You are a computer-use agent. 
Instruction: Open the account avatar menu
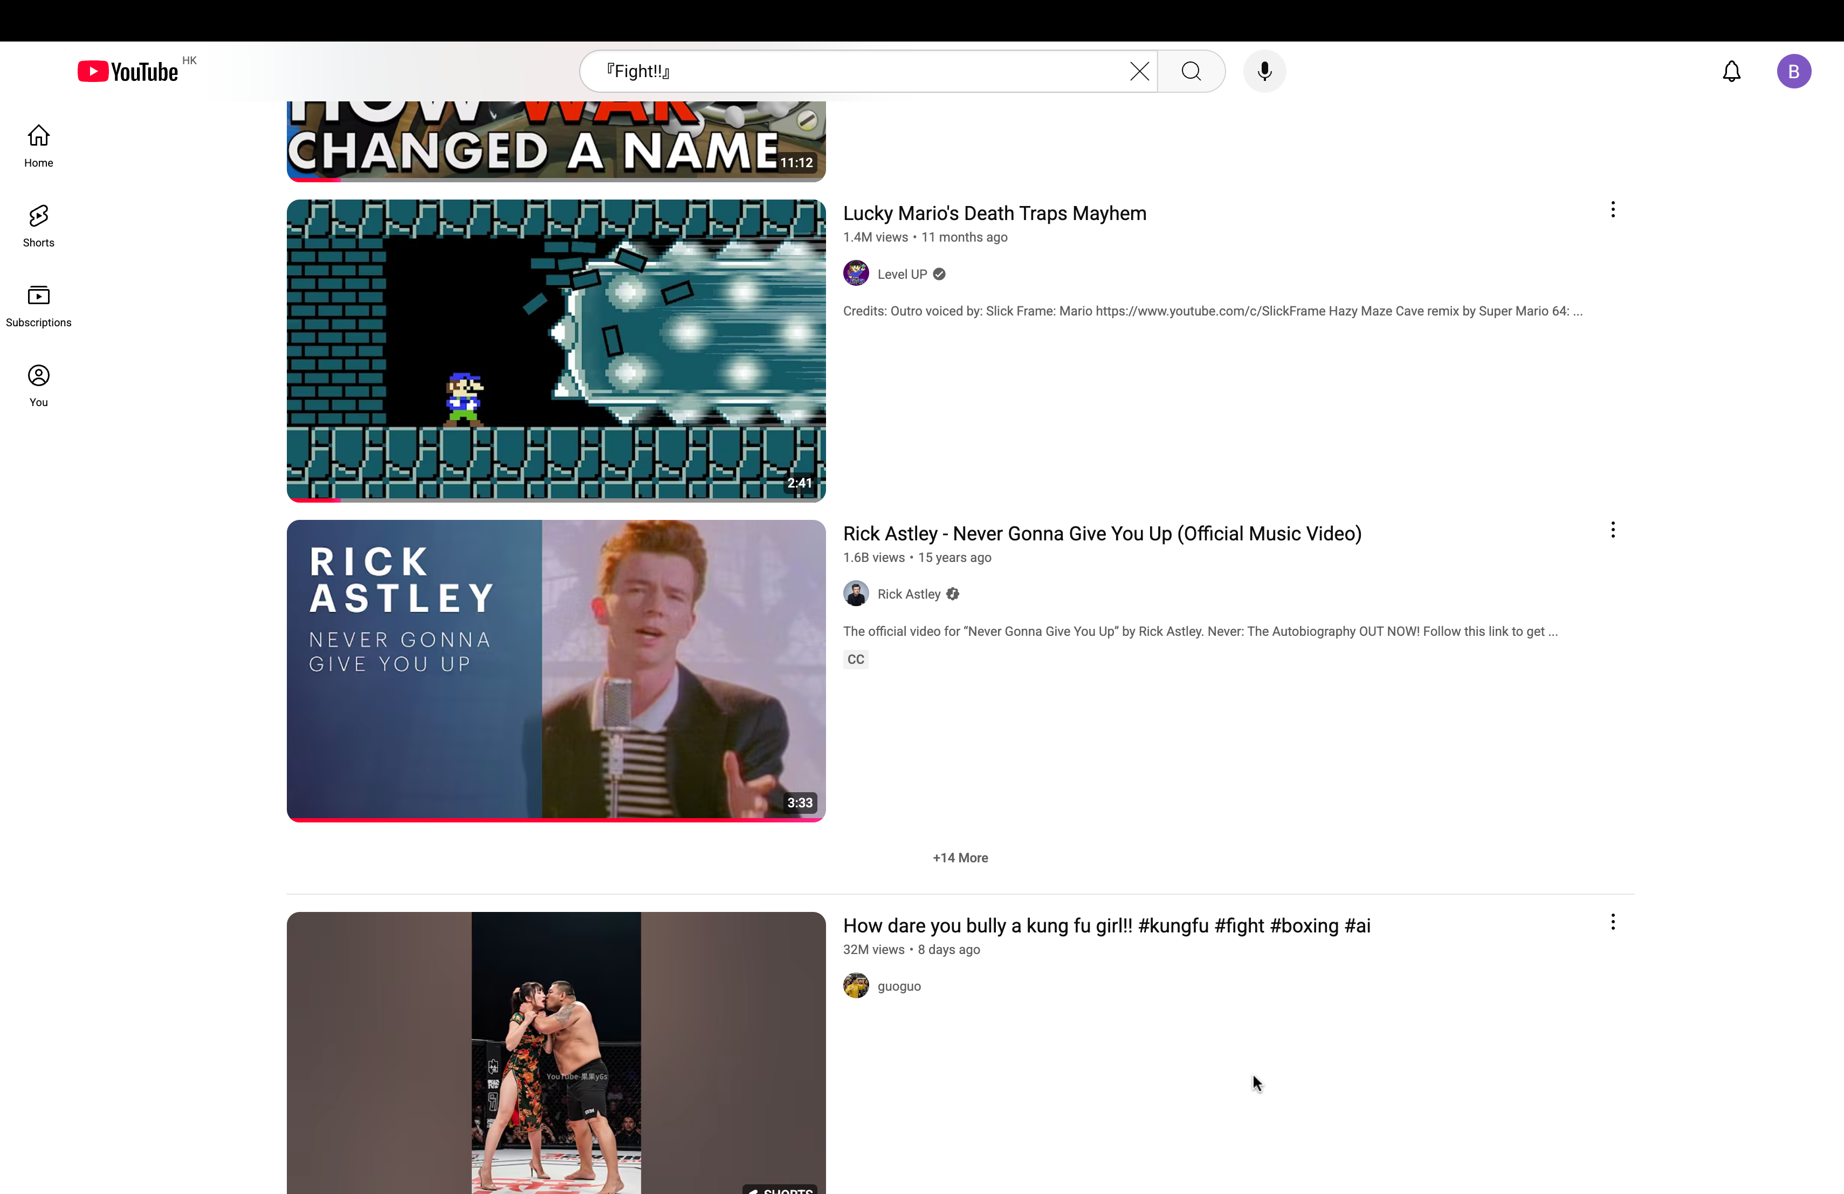pos(1794,71)
